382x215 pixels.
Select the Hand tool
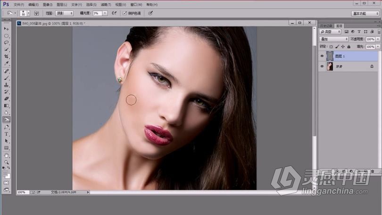pos(6,155)
